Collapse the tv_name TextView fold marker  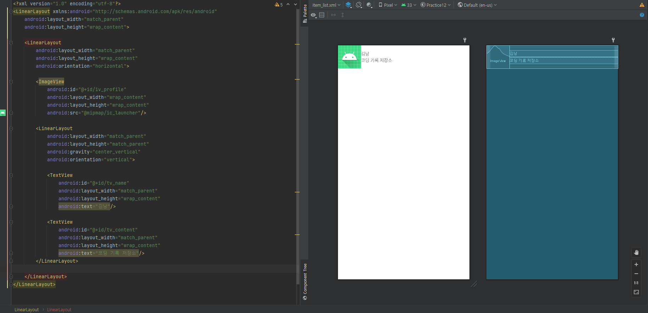click(x=11, y=175)
